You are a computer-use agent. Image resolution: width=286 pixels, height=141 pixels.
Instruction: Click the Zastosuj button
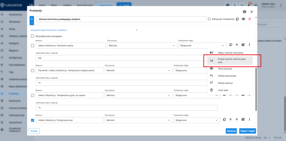click(231, 131)
